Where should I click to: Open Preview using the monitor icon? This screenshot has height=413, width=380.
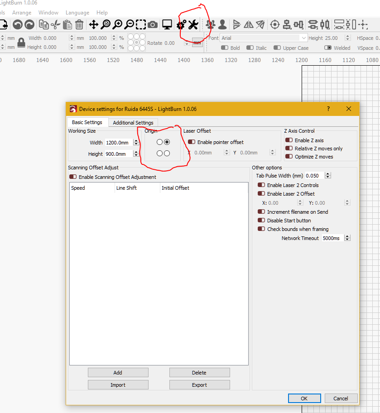point(167,25)
